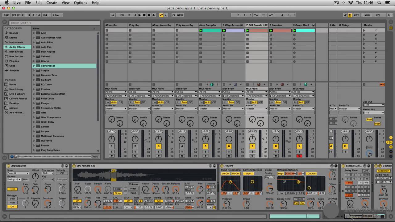The width and height of the screenshot is (395, 222).
Task: Turn off the Arpeggiator device activator
Action: click(8, 166)
